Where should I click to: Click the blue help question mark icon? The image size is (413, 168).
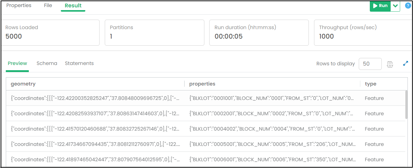click(x=408, y=6)
